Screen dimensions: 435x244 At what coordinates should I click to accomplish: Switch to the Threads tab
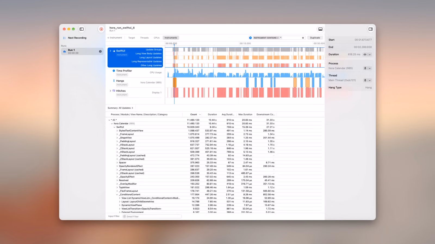(x=144, y=38)
